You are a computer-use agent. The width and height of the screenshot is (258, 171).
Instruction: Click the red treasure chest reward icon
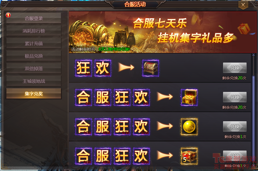[x=150, y=68]
